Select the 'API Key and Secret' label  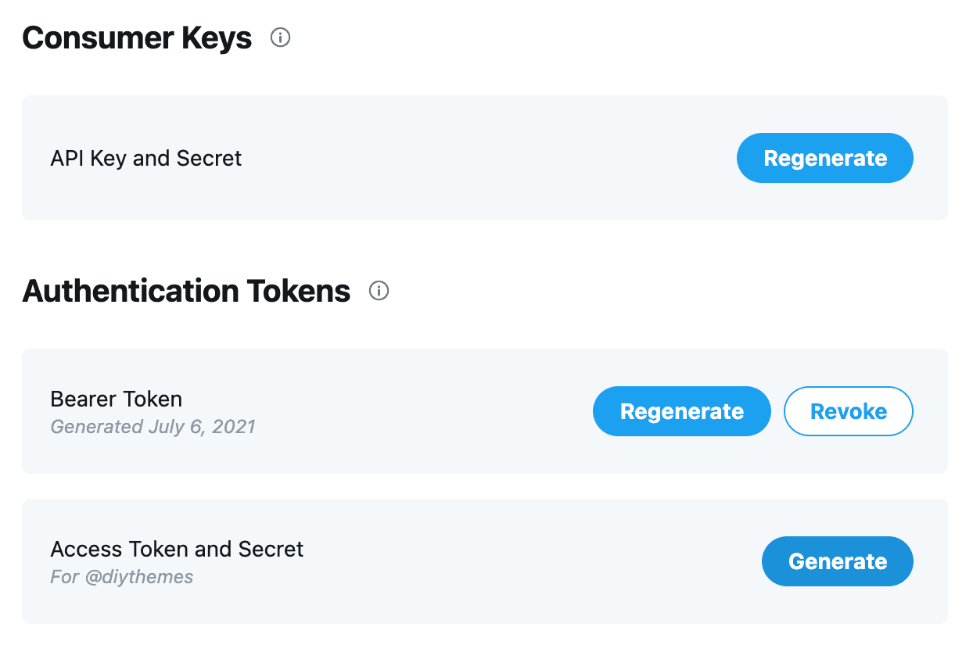(145, 158)
